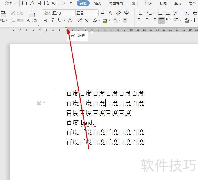
Task: Set paragraph to align right
Action: click(x=154, y=20)
